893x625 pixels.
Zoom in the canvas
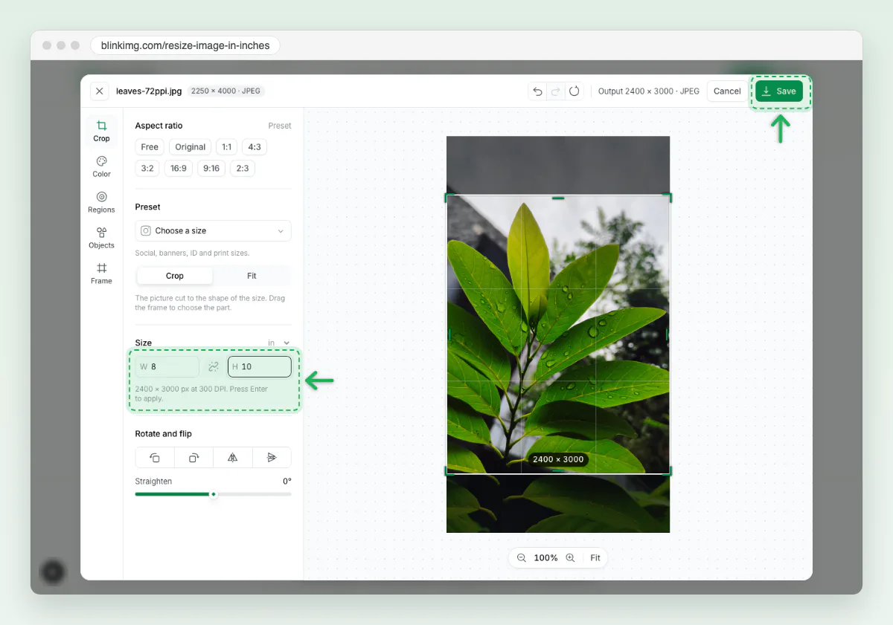pos(570,558)
